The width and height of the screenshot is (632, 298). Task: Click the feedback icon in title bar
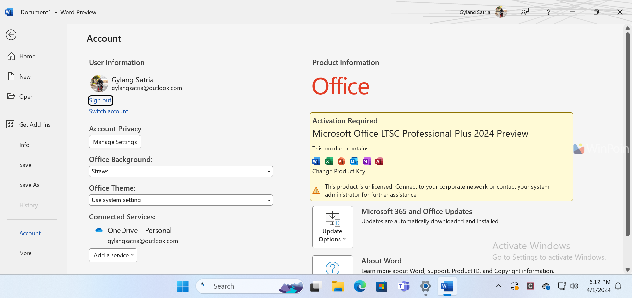tap(525, 12)
